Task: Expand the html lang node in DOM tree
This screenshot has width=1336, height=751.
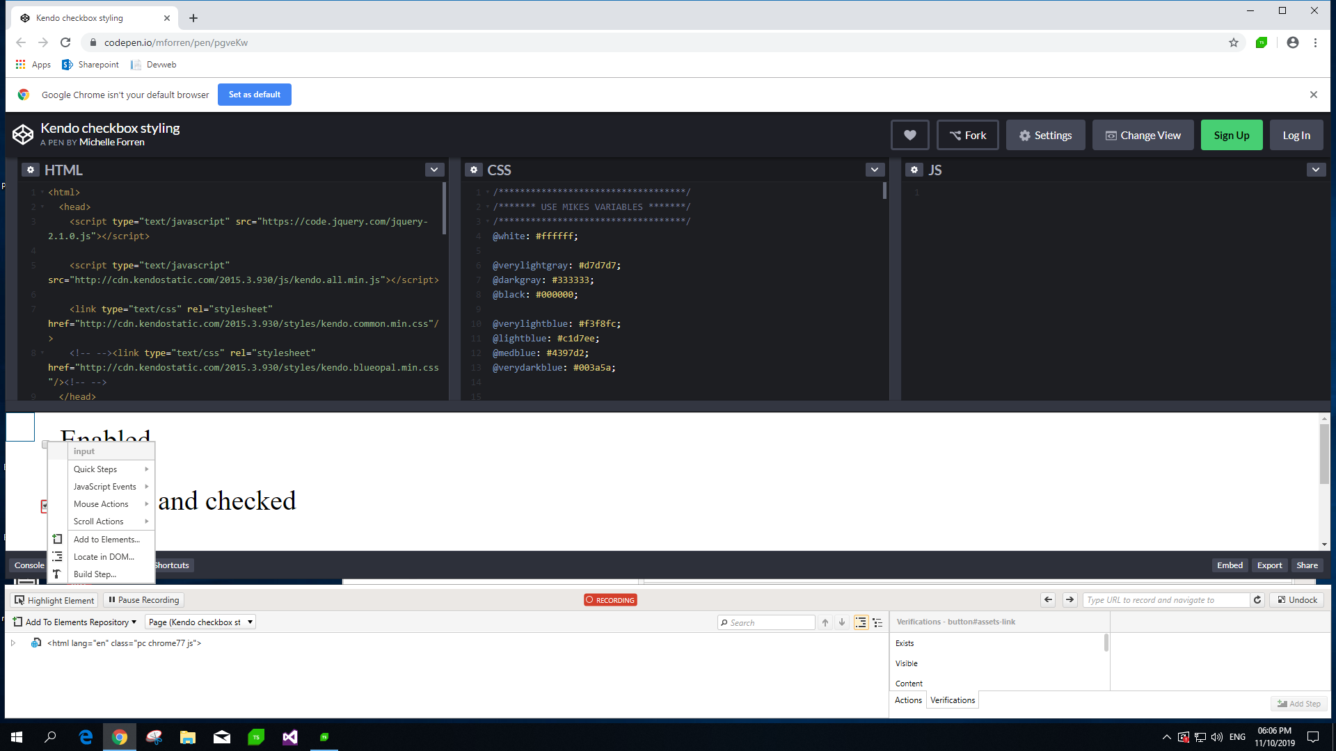Action: (13, 643)
